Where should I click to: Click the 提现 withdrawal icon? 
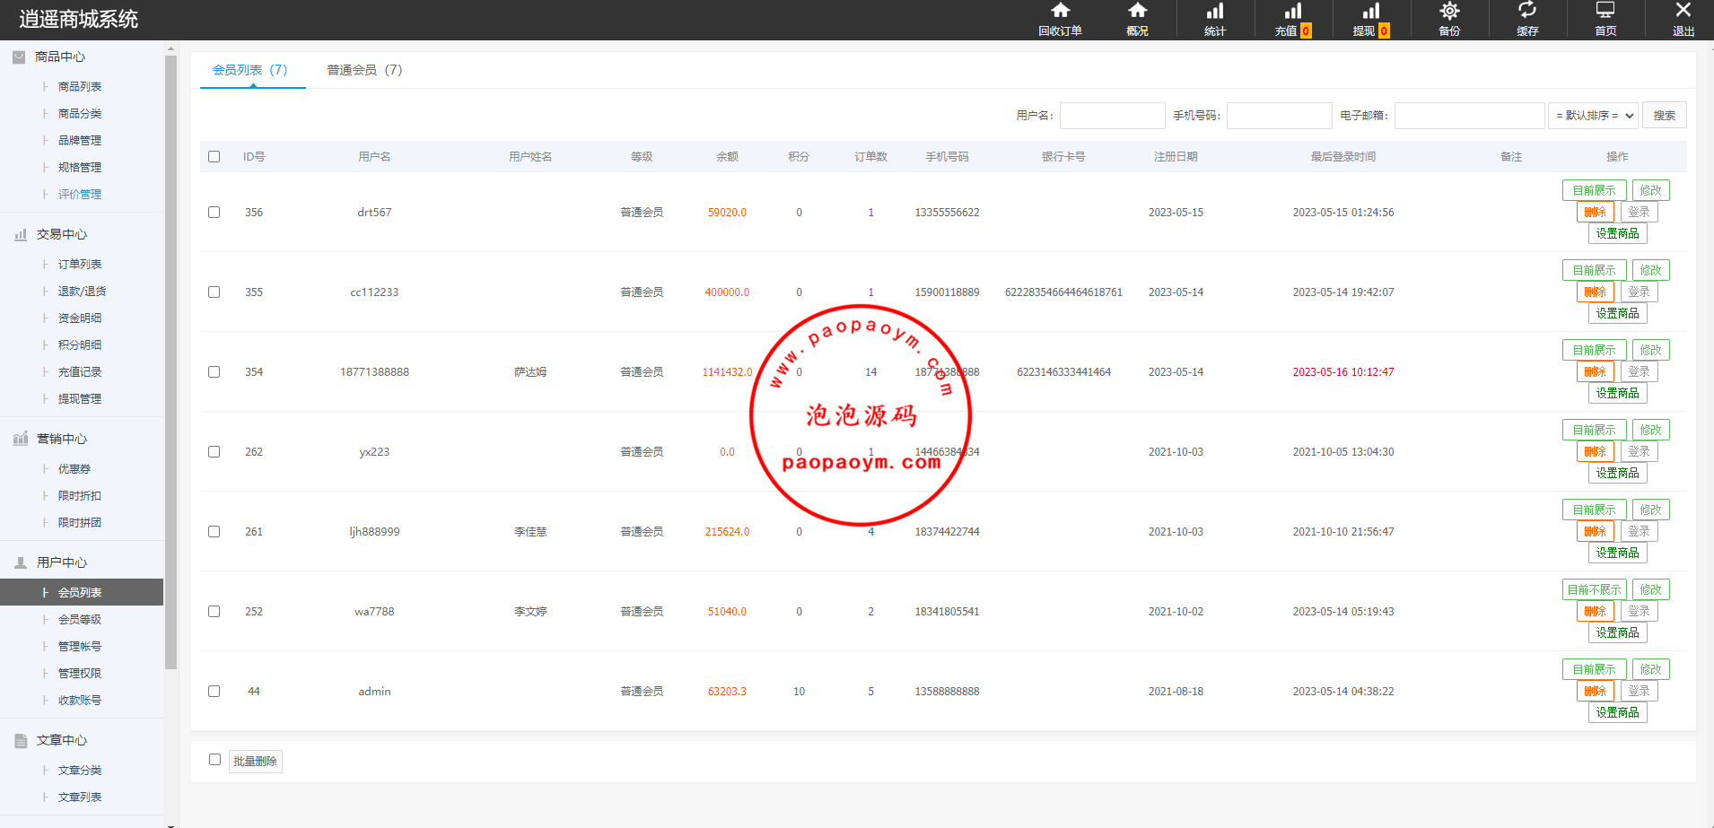pyautogui.click(x=1370, y=12)
